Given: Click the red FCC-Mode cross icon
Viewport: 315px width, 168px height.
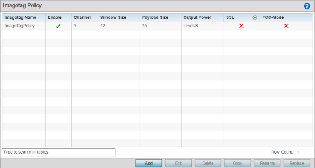Looking at the screenshot, I should 286,26.
